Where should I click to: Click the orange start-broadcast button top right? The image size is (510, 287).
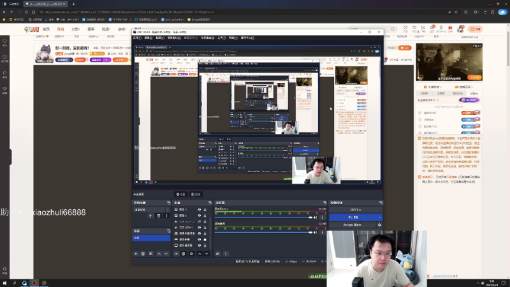click(475, 29)
